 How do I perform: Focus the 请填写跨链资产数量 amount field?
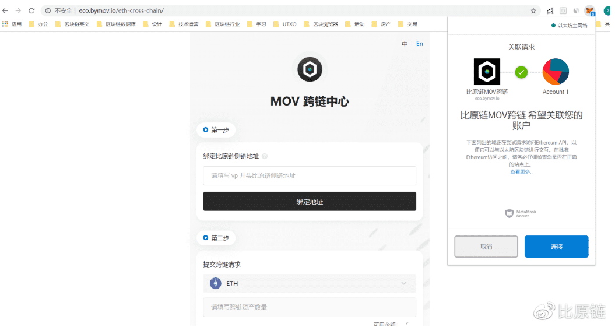310,307
